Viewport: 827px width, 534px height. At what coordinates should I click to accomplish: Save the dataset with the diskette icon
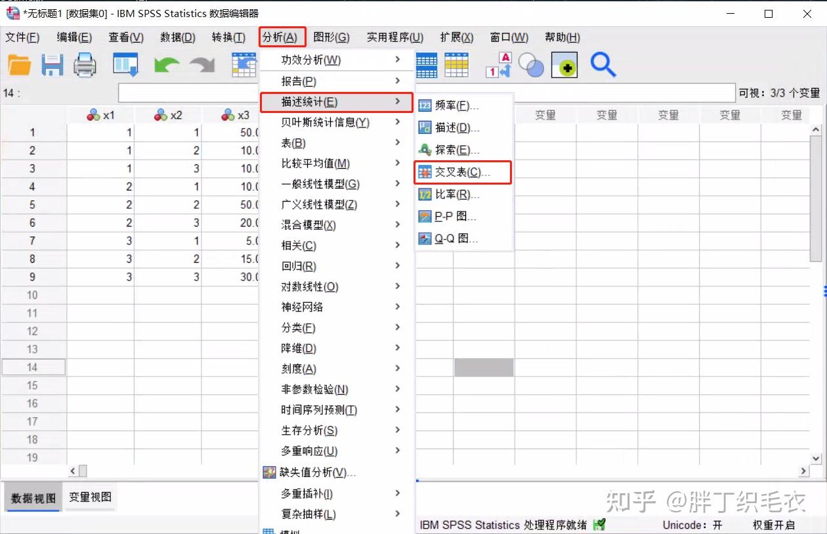pos(51,64)
